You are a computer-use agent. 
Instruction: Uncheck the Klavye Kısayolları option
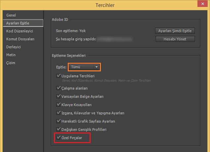pyautogui.click(x=59, y=105)
